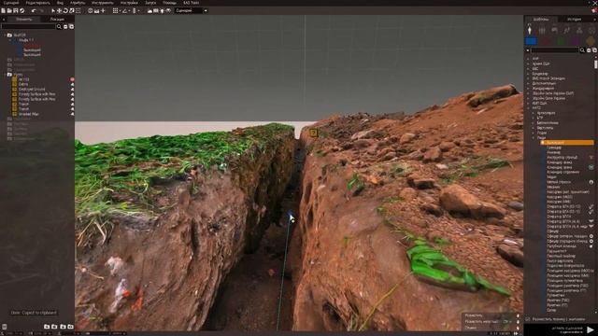Click the plus add icon in toolbar
The width and height of the screenshot is (598, 336).
pos(103,10)
